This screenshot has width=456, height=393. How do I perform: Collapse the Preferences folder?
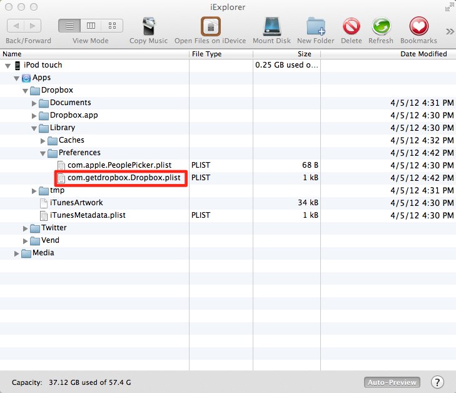click(x=43, y=153)
